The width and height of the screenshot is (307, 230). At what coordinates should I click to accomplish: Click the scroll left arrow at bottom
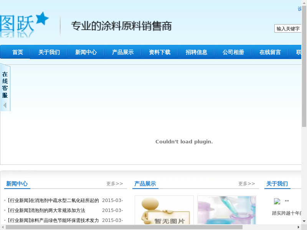coord(3,227)
